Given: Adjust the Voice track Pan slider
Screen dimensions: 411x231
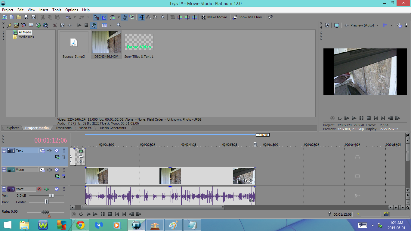Looking at the screenshot, I should [x=46, y=202].
